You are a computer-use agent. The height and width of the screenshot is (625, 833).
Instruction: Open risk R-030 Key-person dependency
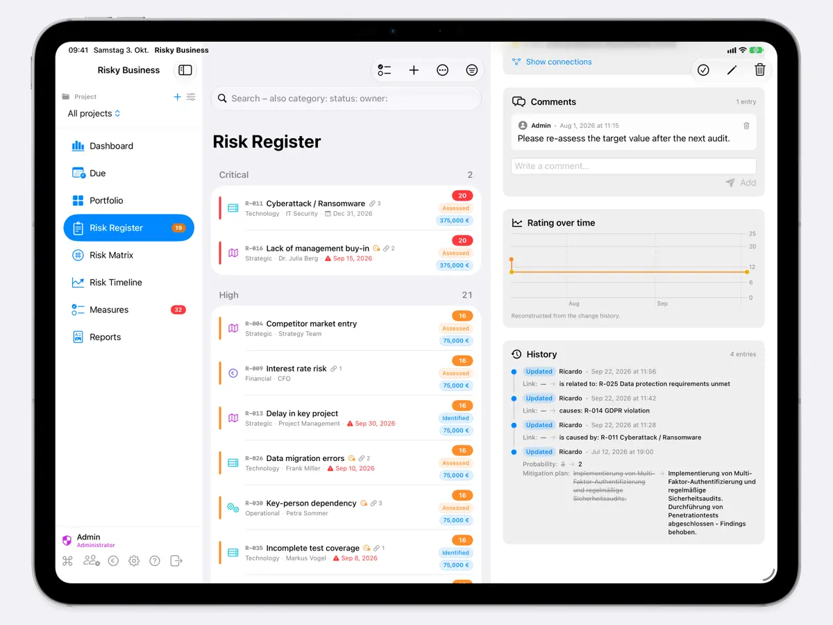point(346,508)
